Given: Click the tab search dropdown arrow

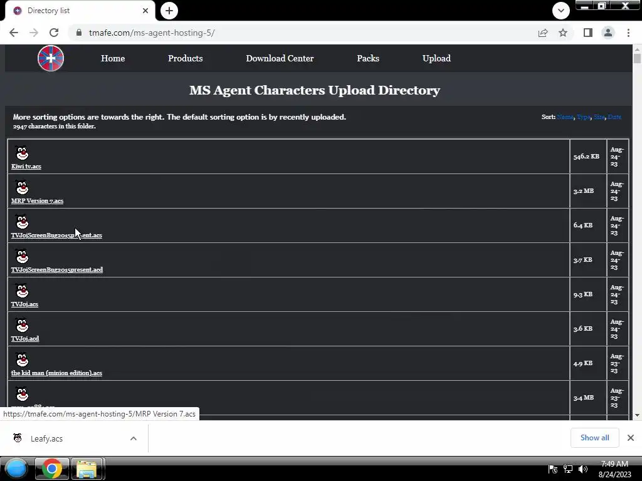Looking at the screenshot, I should [561, 11].
